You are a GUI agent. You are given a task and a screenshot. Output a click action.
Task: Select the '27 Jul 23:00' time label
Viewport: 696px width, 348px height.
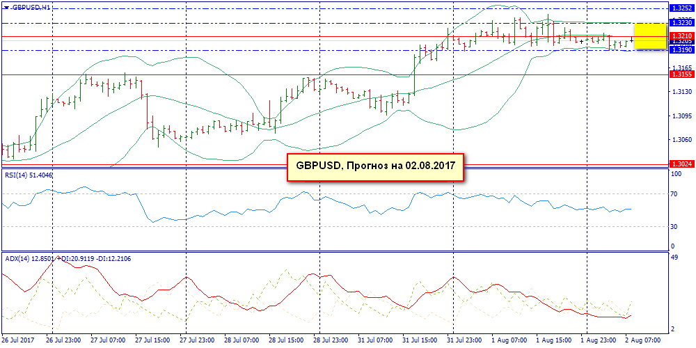pos(196,340)
